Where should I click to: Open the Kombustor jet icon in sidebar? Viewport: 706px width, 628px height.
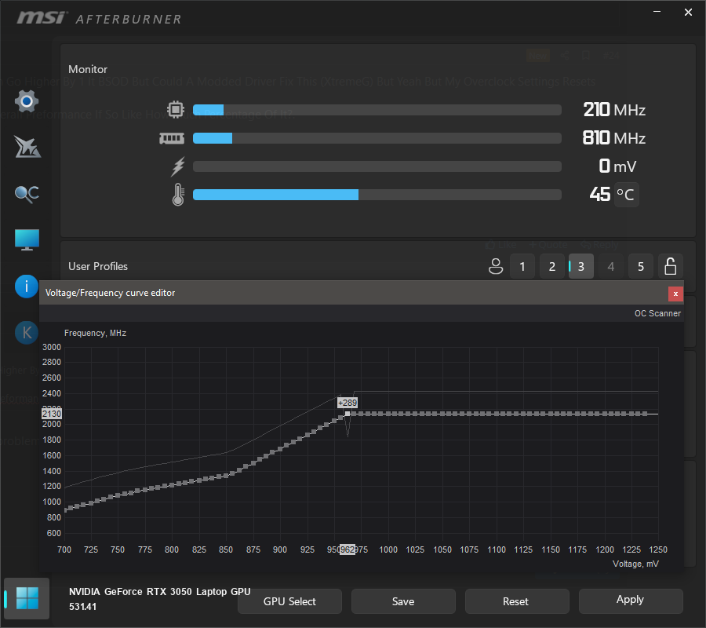[x=27, y=147]
